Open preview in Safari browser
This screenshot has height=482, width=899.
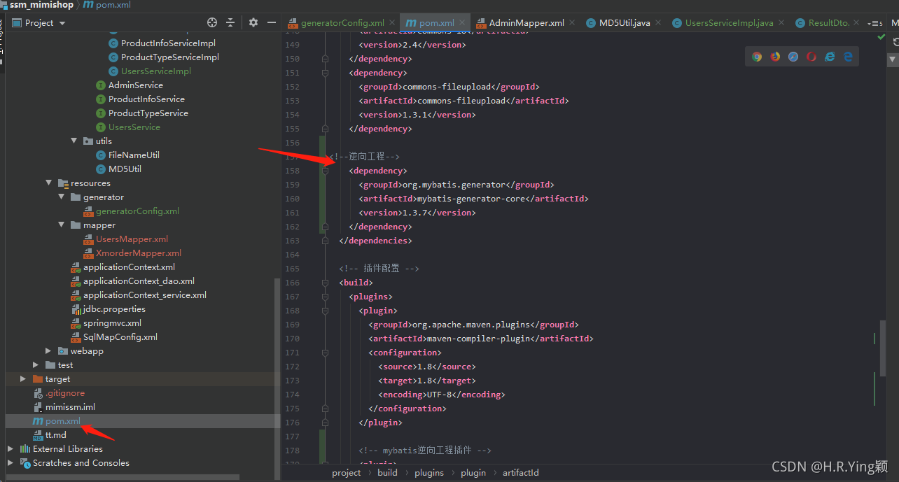(x=793, y=57)
